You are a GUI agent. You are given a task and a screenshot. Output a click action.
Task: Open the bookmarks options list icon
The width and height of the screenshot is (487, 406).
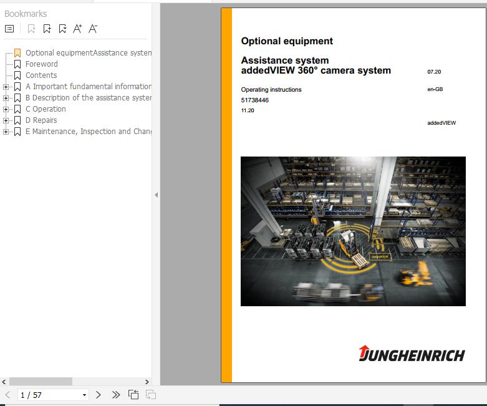9,29
